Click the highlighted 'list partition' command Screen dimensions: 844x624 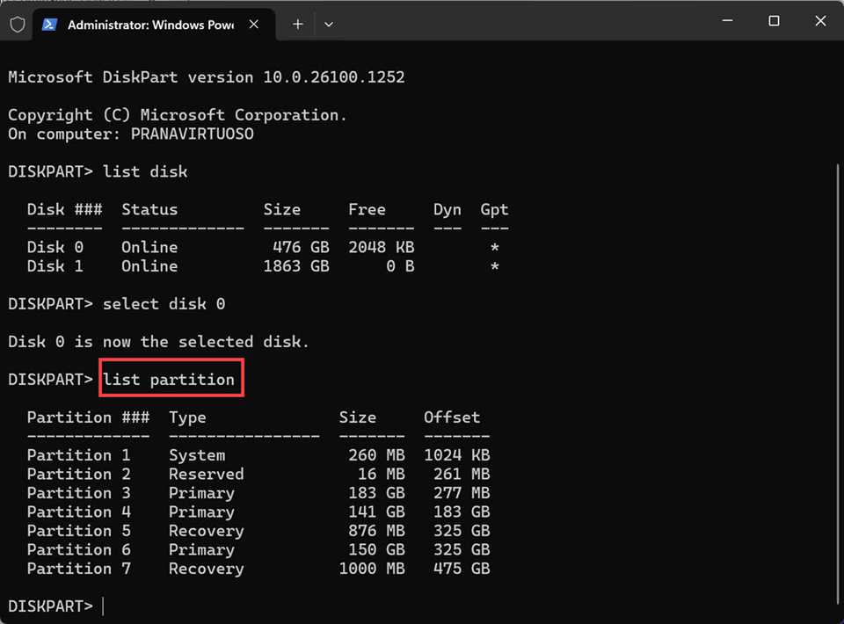pos(171,379)
